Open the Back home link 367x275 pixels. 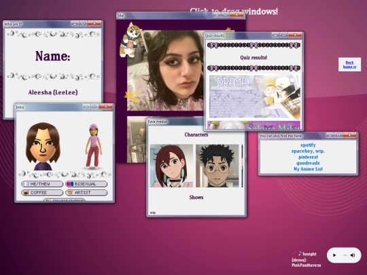point(350,65)
